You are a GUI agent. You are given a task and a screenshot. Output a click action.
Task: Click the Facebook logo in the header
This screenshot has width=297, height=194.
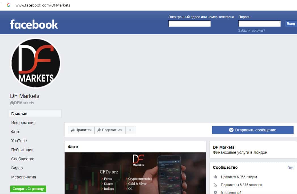pyautogui.click(x=34, y=24)
